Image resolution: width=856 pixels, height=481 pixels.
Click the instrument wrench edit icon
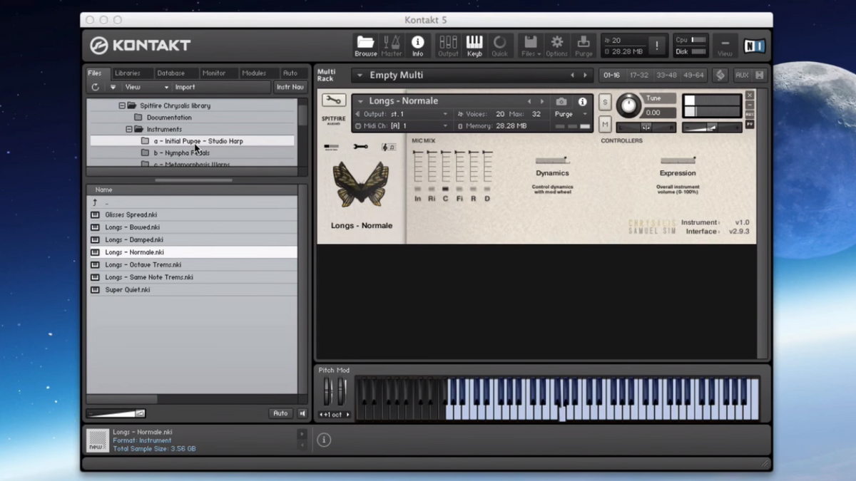pyautogui.click(x=333, y=100)
